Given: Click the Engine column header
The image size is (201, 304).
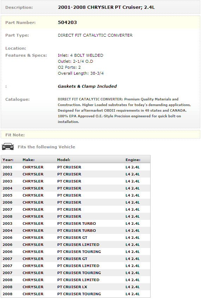Looking at the screenshot, I should (x=133, y=160).
